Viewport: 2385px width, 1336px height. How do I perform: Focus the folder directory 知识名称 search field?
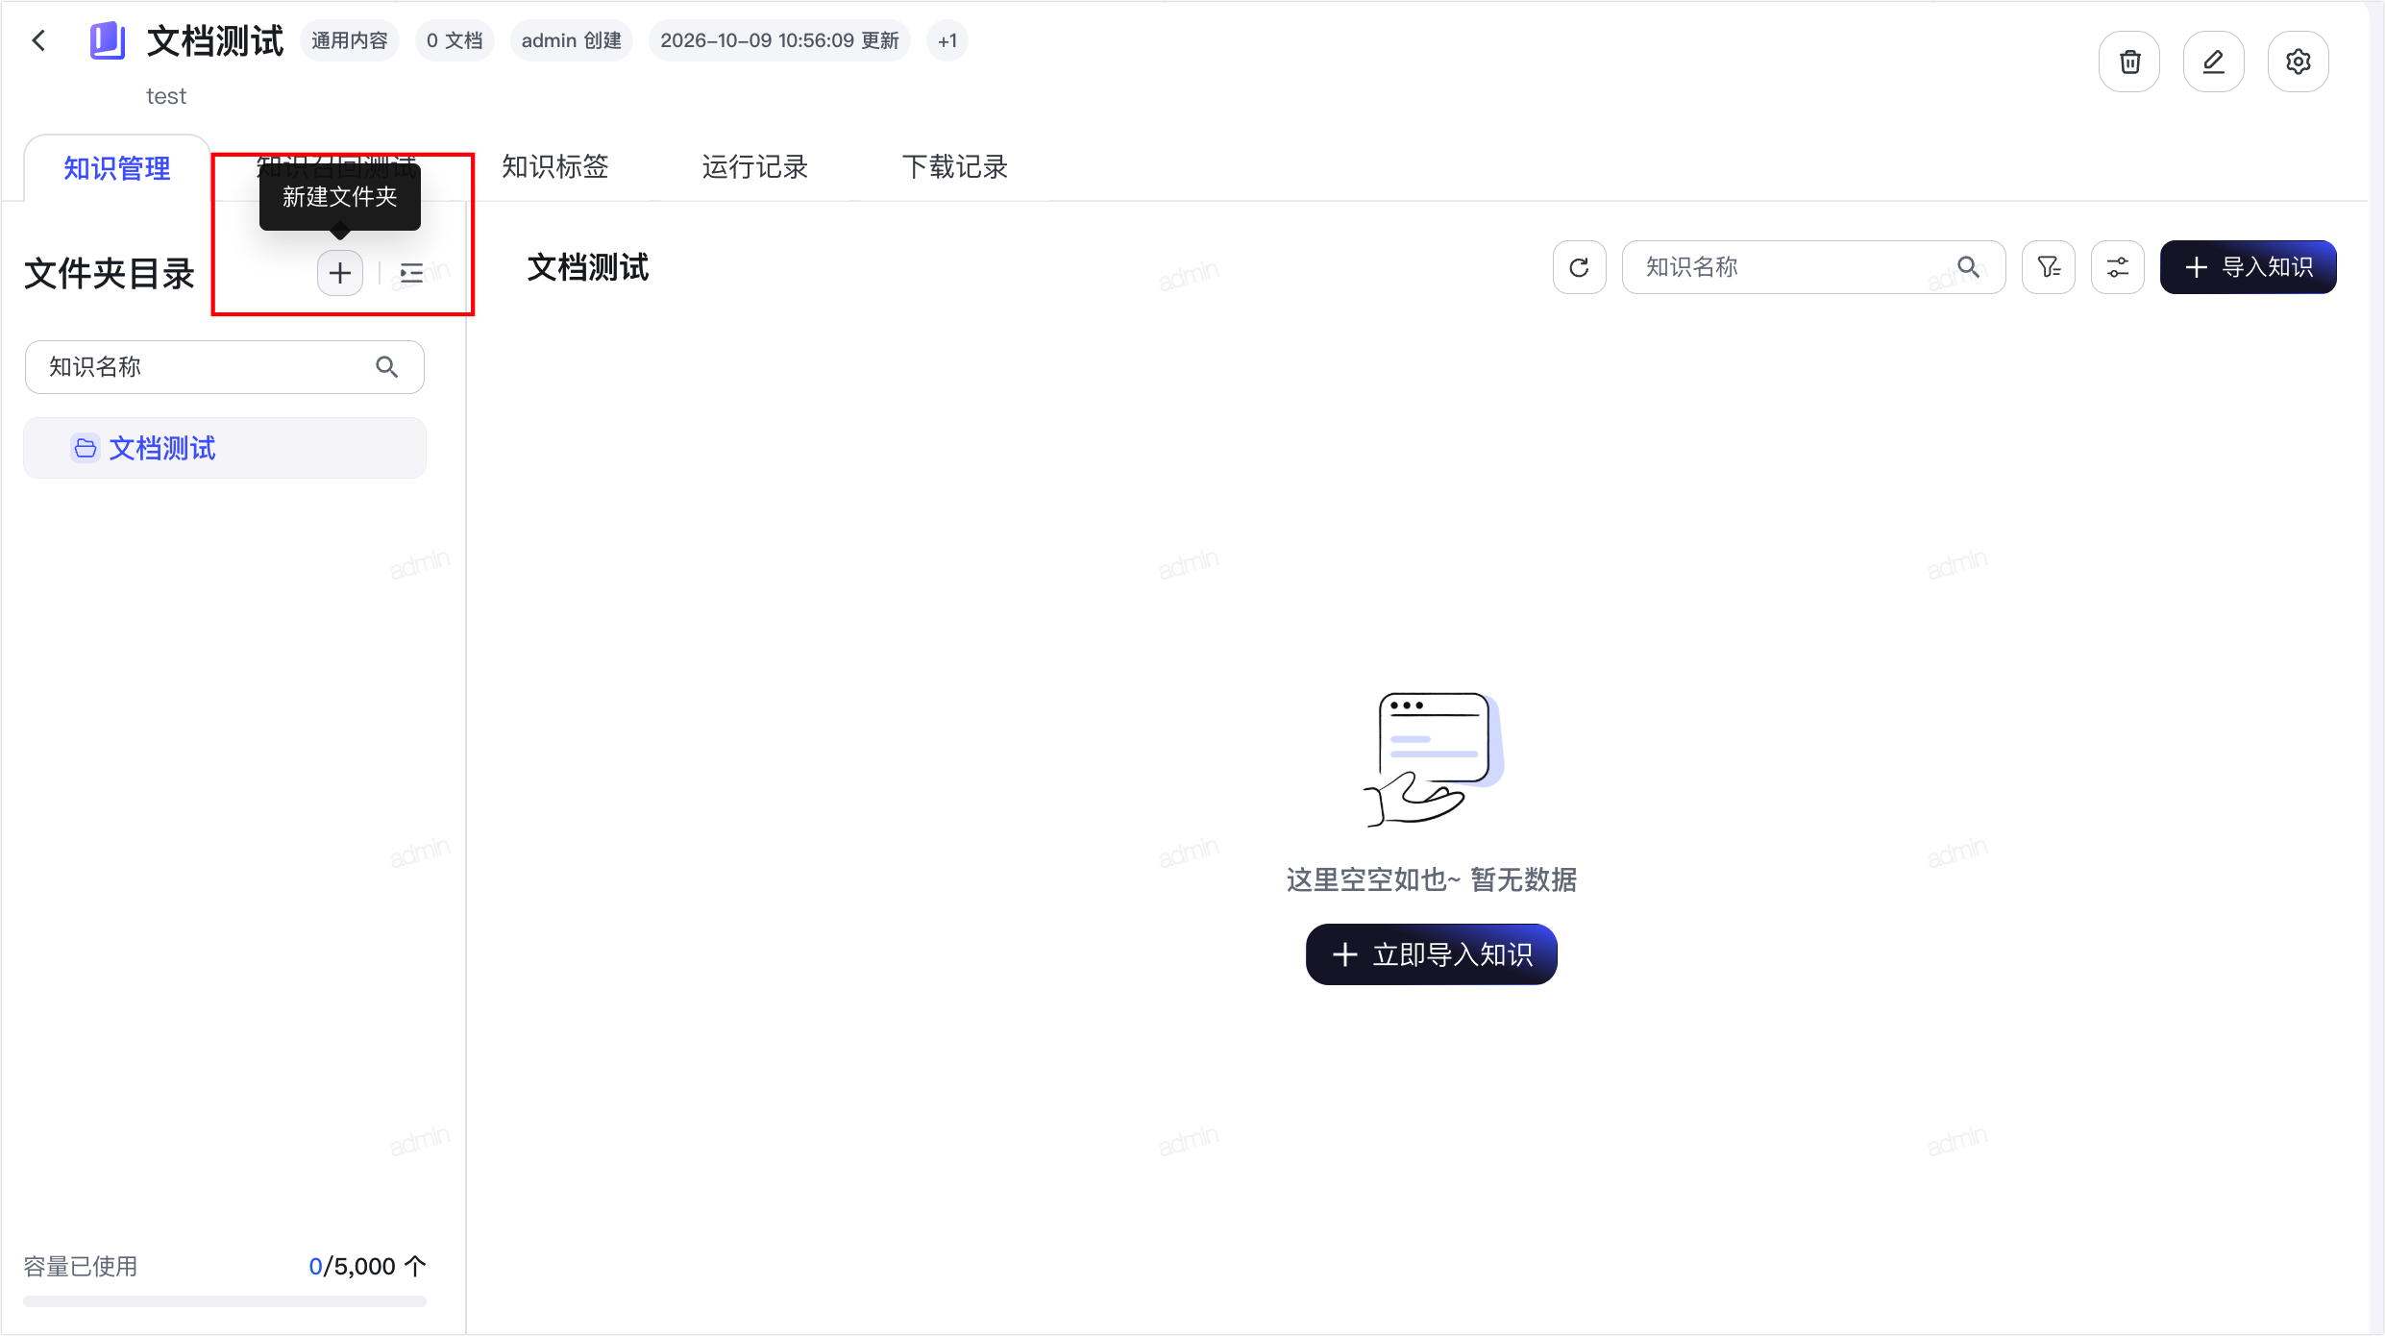point(225,367)
